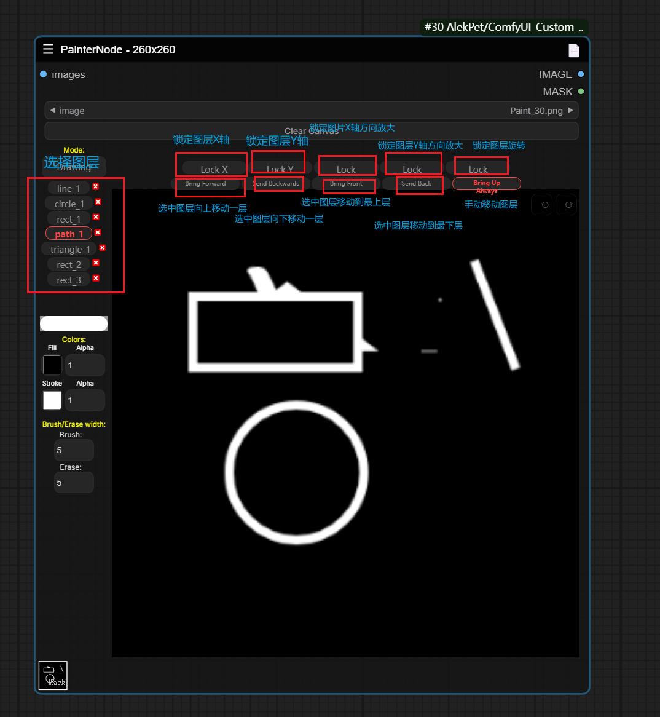660x717 pixels.
Task: Toggle the Lock Y button
Action: (280, 168)
